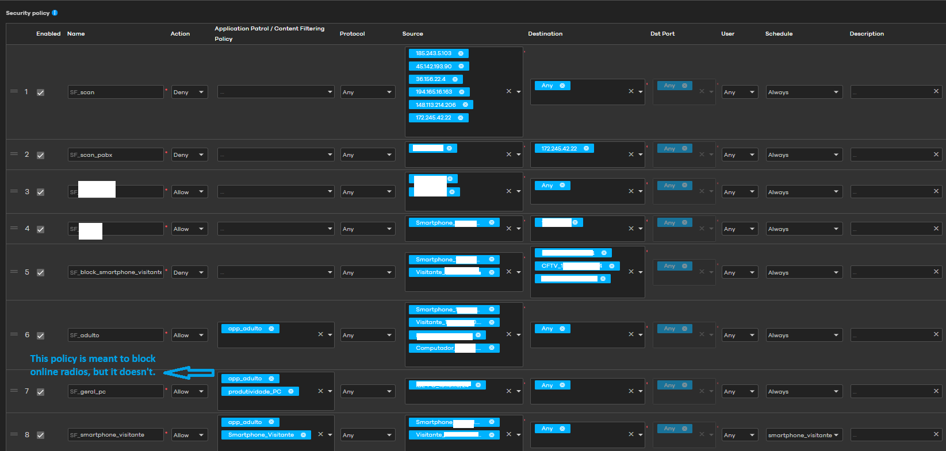Expand source list arrow in SF_scan row
Viewport: 946px width, 451px height.
[x=518, y=92]
